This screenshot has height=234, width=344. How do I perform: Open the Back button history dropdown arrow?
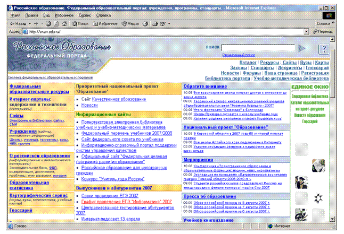pos(30,24)
